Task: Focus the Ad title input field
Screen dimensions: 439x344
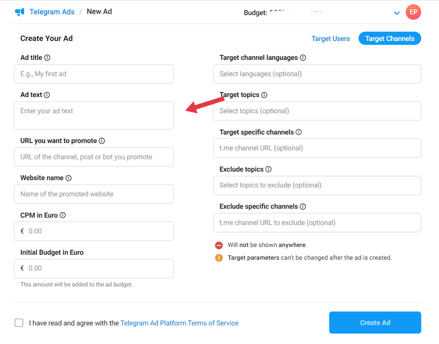Action: pos(94,74)
